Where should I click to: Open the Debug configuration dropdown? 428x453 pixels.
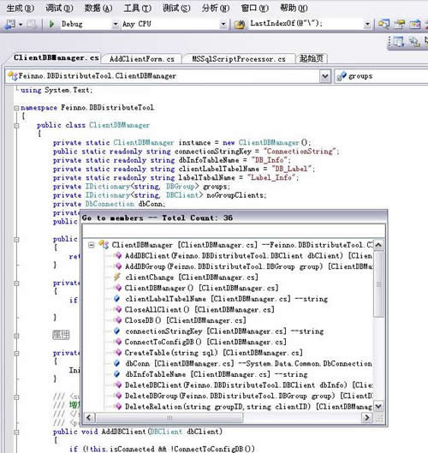(116, 24)
